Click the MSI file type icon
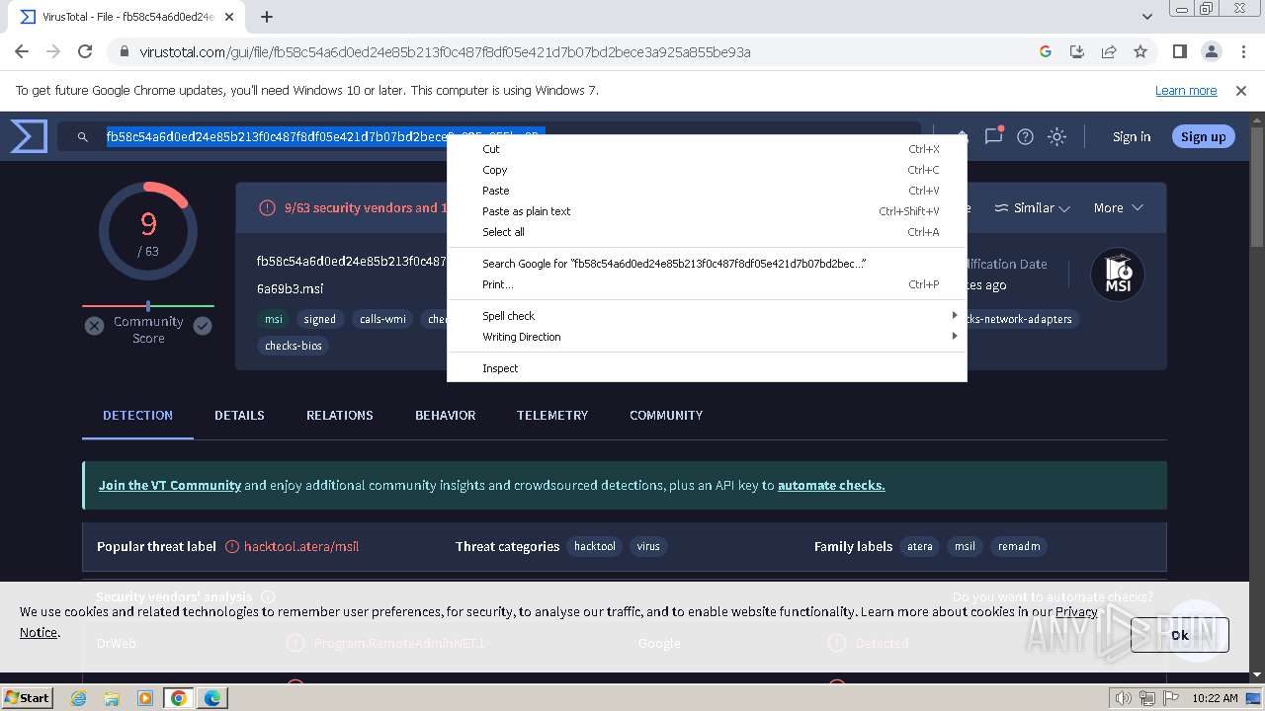This screenshot has height=711, width=1265. (1118, 275)
